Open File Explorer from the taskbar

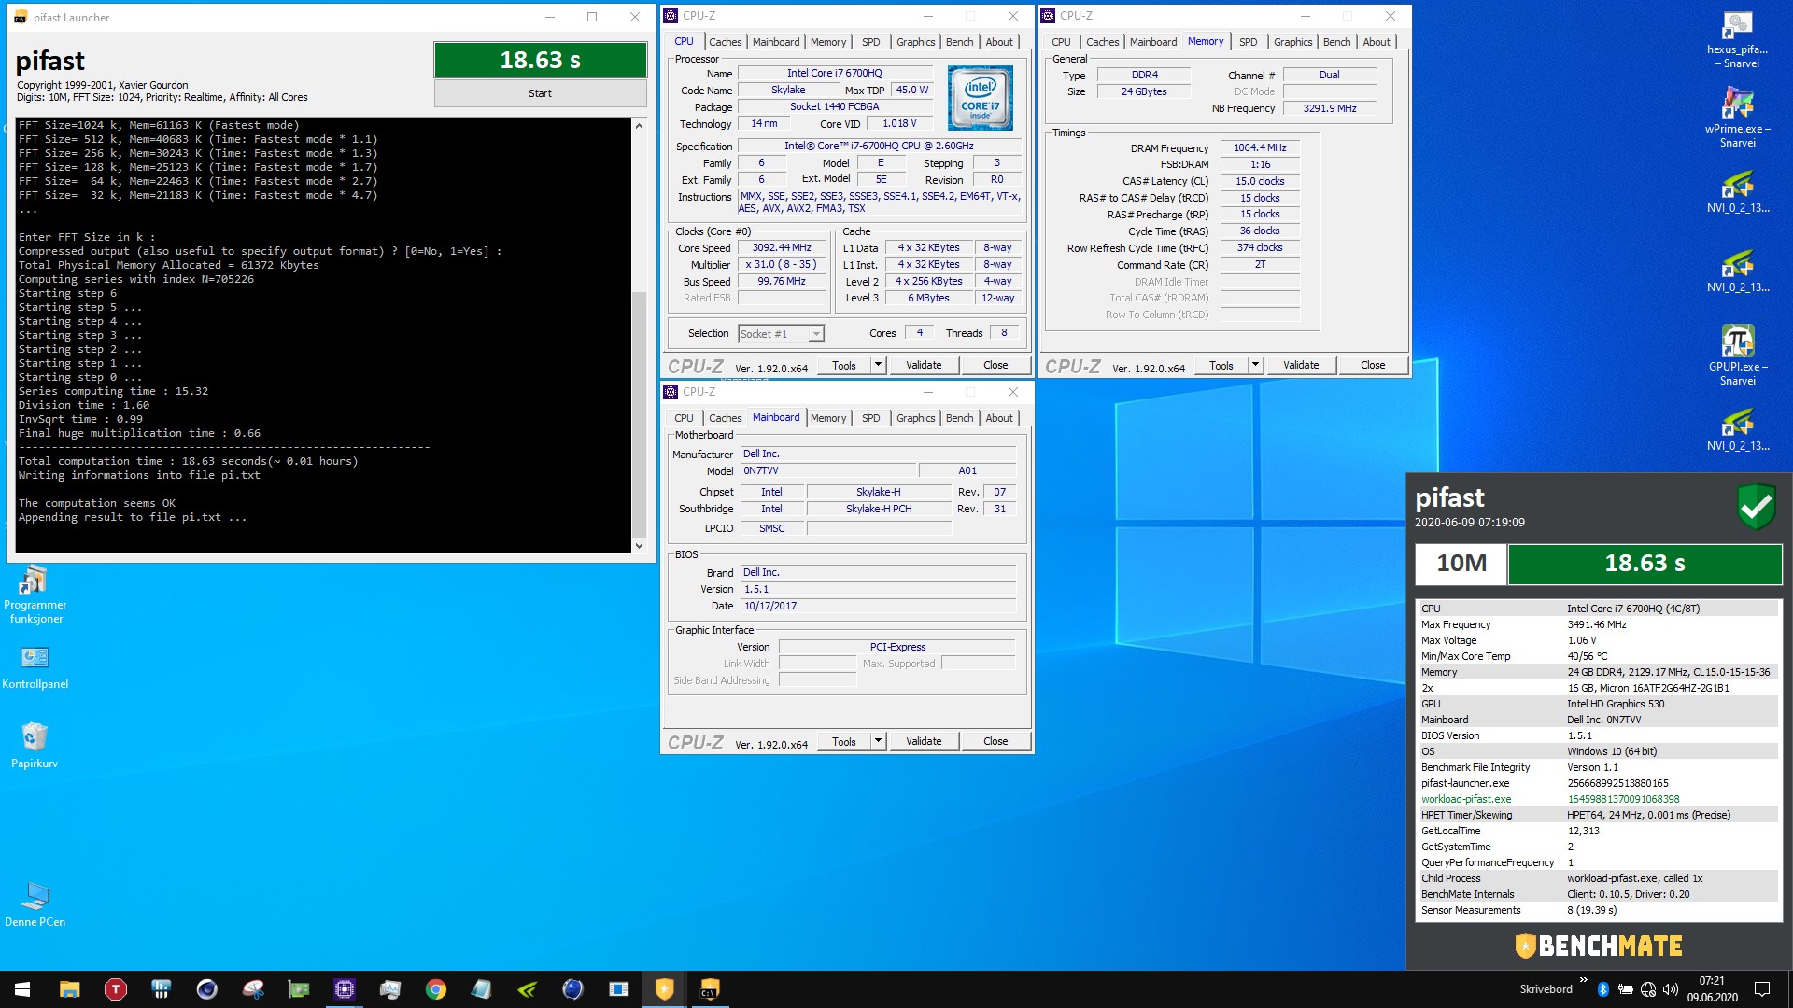(69, 989)
